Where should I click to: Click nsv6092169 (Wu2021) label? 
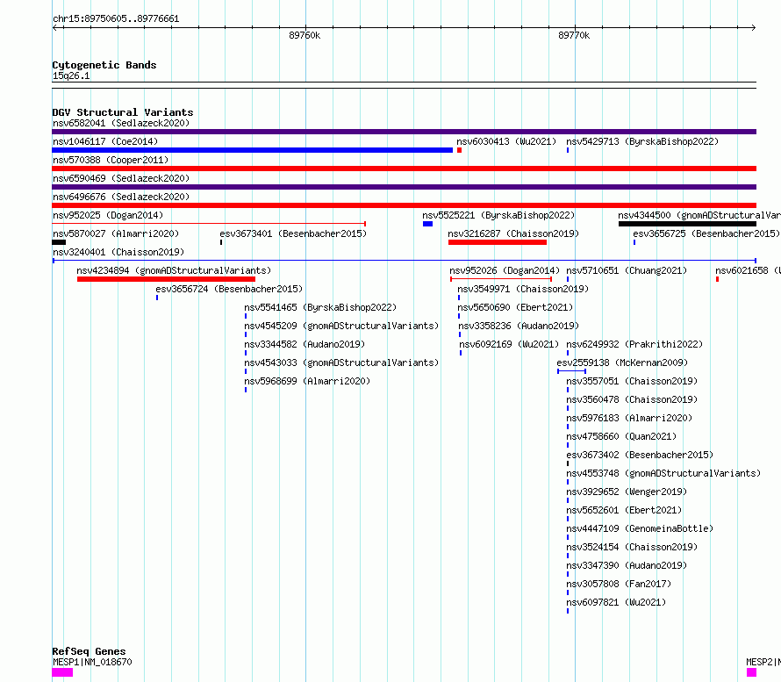[x=509, y=344]
